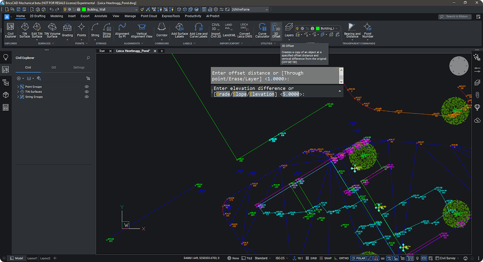The width and height of the screenshot is (483, 262).
Task: Open the String Editor
Action: point(107,29)
